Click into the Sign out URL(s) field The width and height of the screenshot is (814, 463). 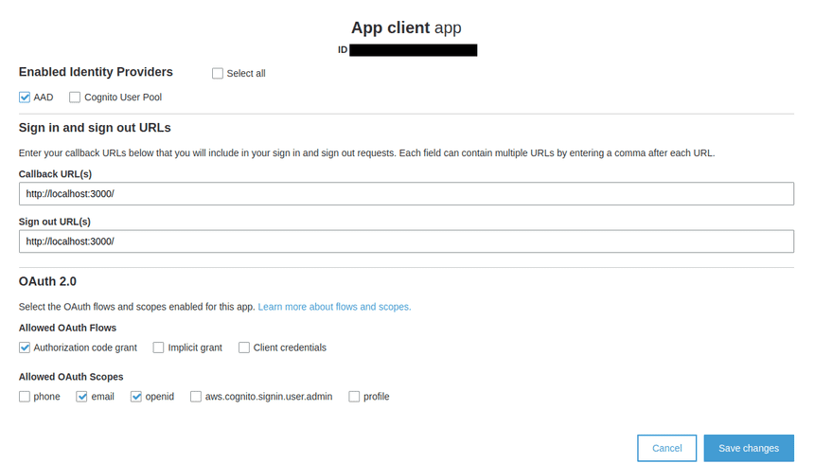coord(406,241)
